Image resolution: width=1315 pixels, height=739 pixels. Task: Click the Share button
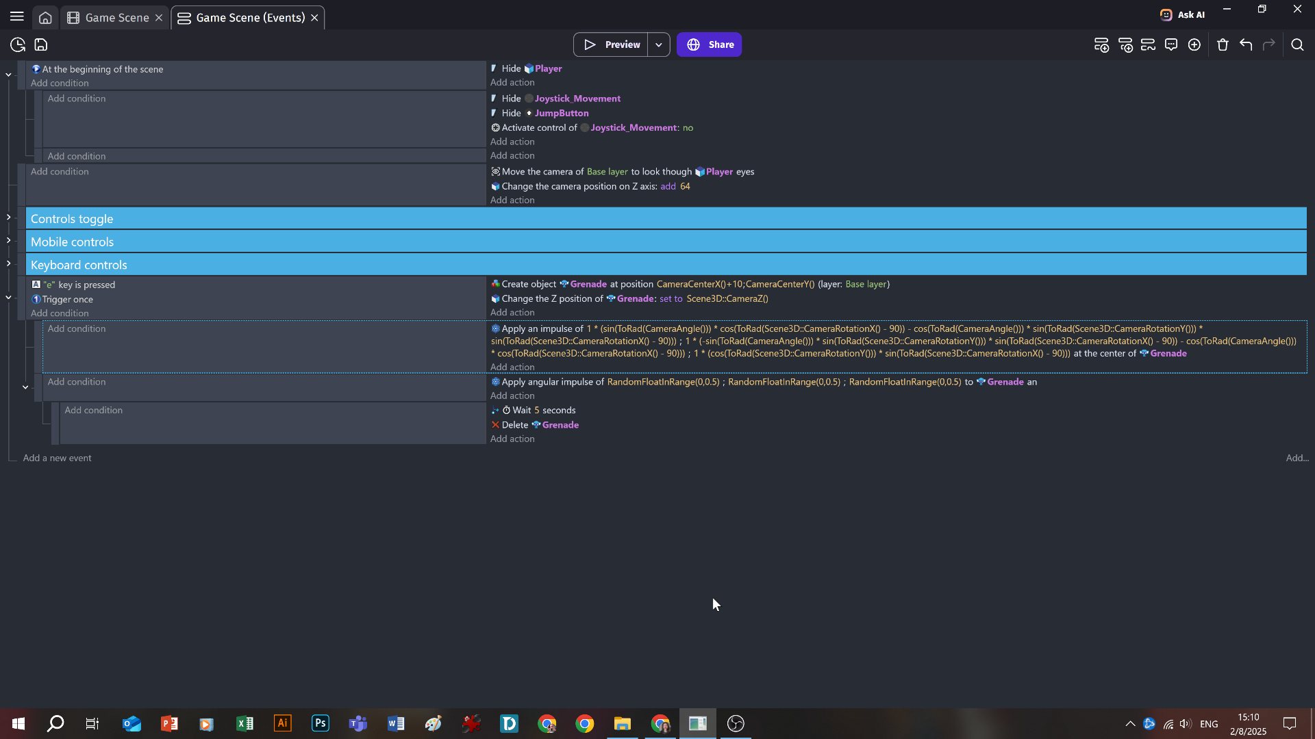[709, 45]
